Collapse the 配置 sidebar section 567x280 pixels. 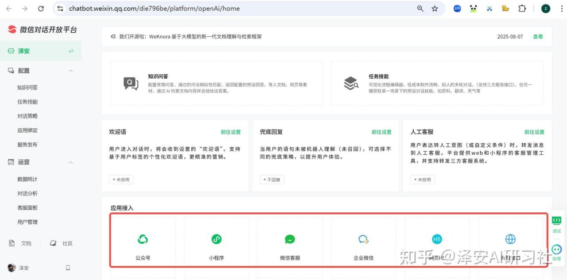coord(71,71)
